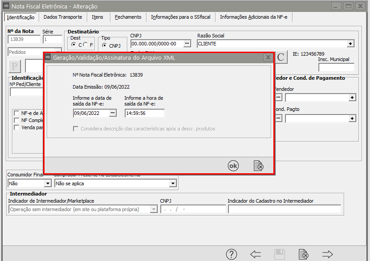Switch to the Dados Transporte tab

tap(63, 17)
